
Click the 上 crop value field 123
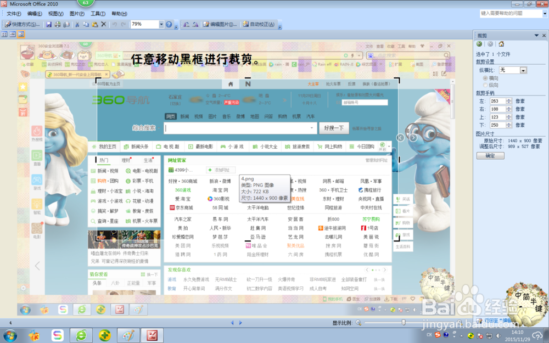pos(497,117)
